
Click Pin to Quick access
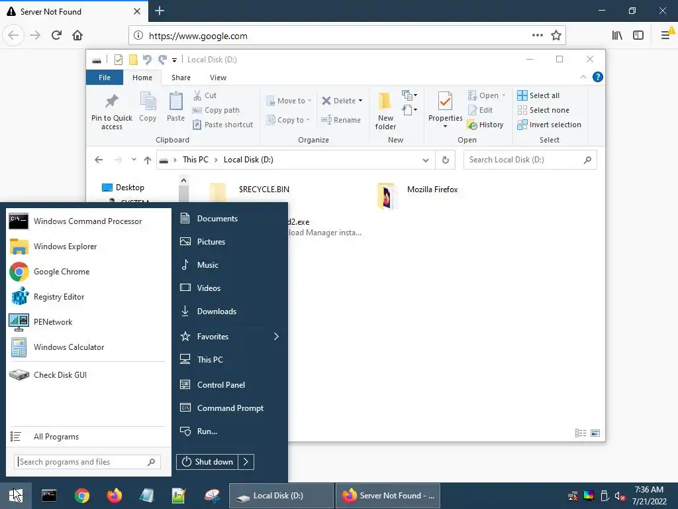pos(111,111)
